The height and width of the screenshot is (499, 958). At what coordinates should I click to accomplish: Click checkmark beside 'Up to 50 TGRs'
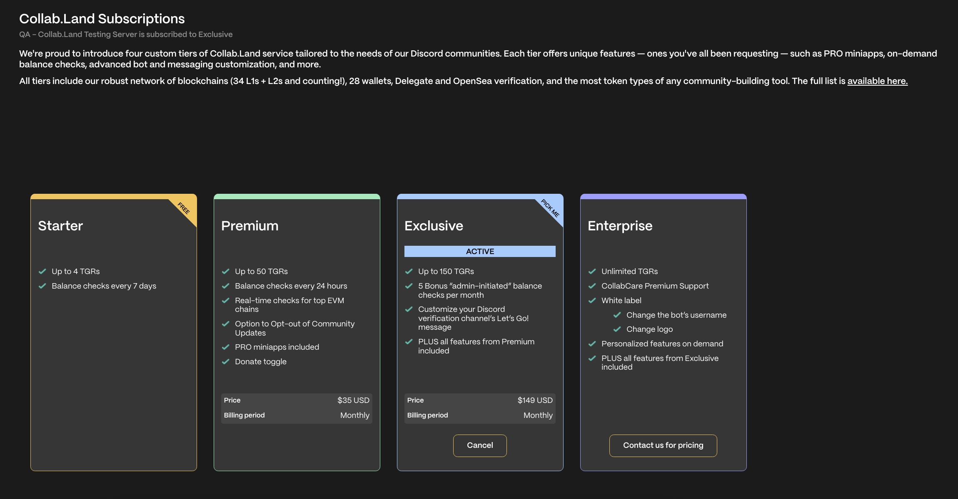point(225,272)
